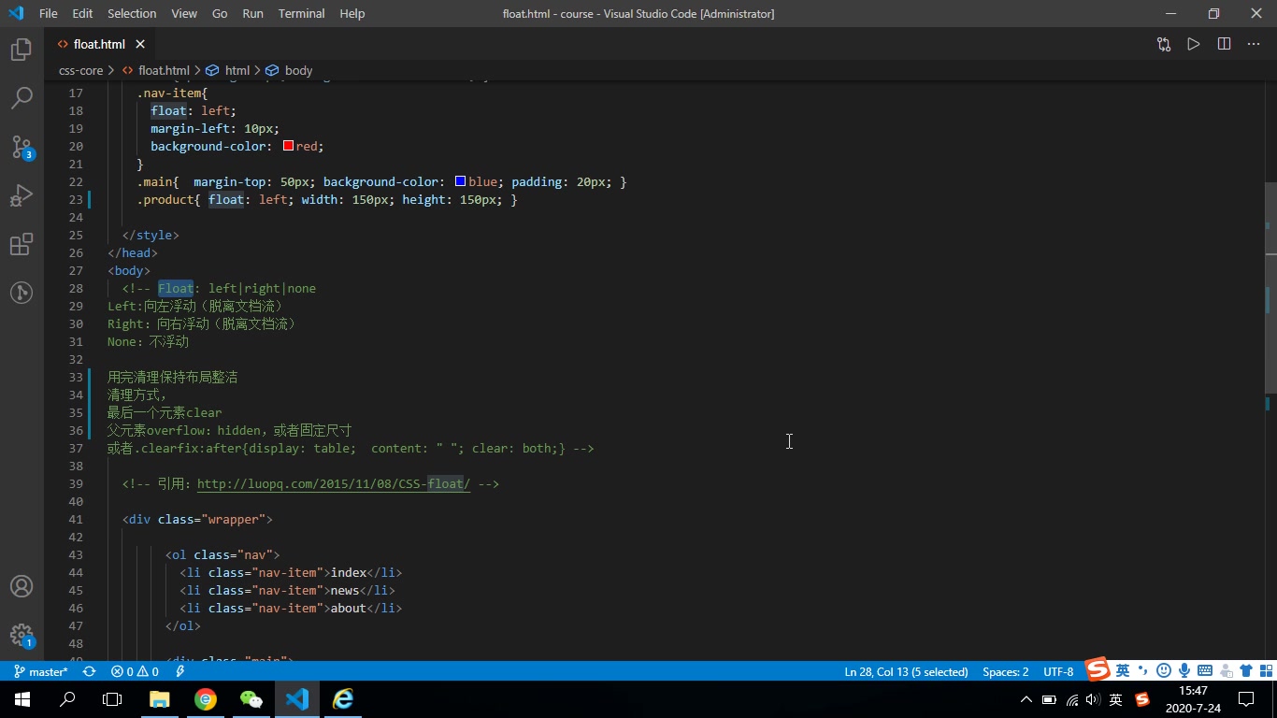Click the blue color swatch on line 22
This screenshot has width=1277, height=718.
tap(460, 181)
